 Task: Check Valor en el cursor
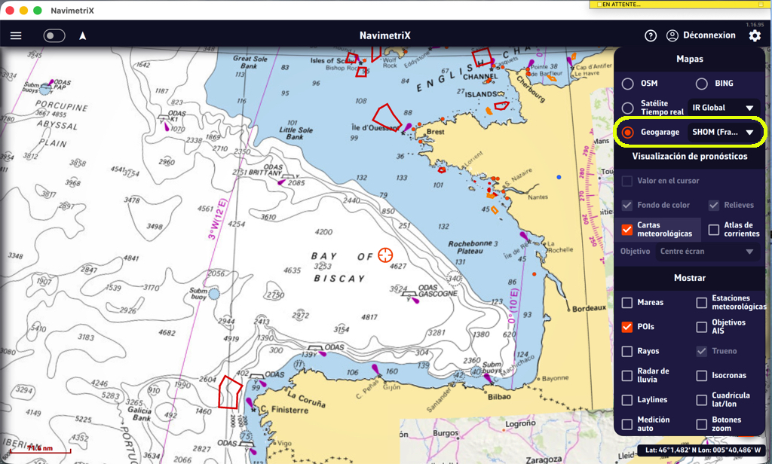626,181
